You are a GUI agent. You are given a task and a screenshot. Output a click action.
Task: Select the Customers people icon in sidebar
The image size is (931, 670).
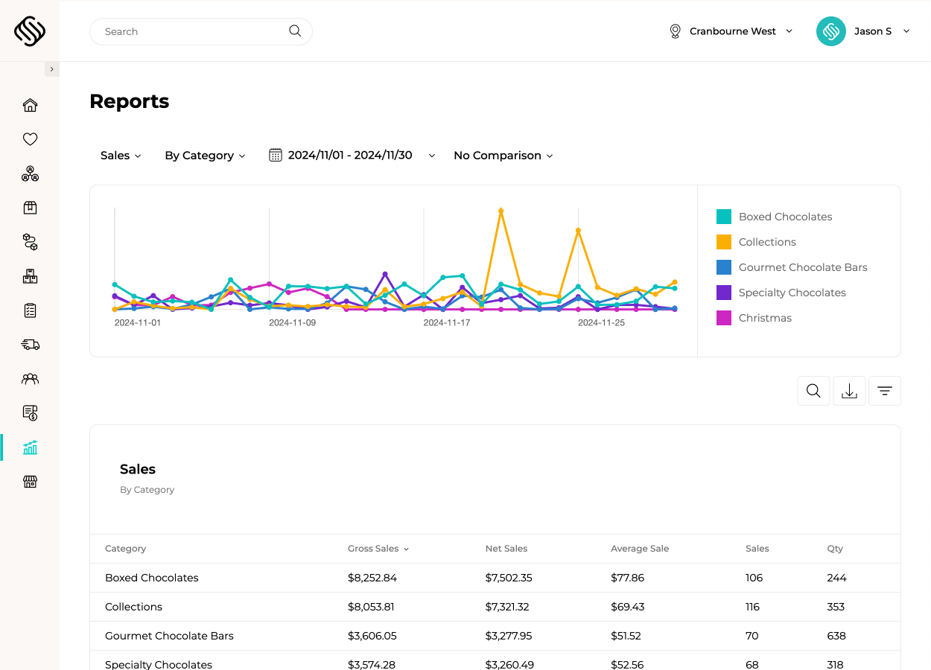(30, 379)
